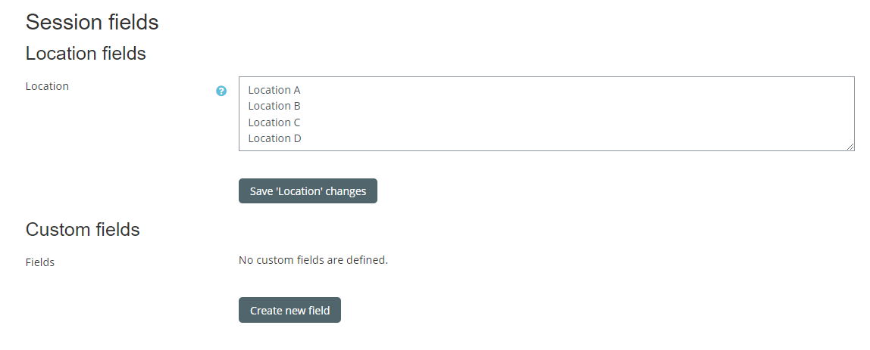The image size is (870, 350).
Task: Click the help icon beside Location
Action: coord(221,91)
